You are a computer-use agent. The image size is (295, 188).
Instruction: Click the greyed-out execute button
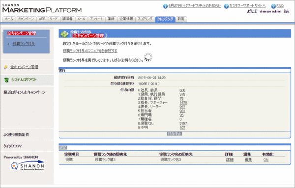tap(175, 134)
